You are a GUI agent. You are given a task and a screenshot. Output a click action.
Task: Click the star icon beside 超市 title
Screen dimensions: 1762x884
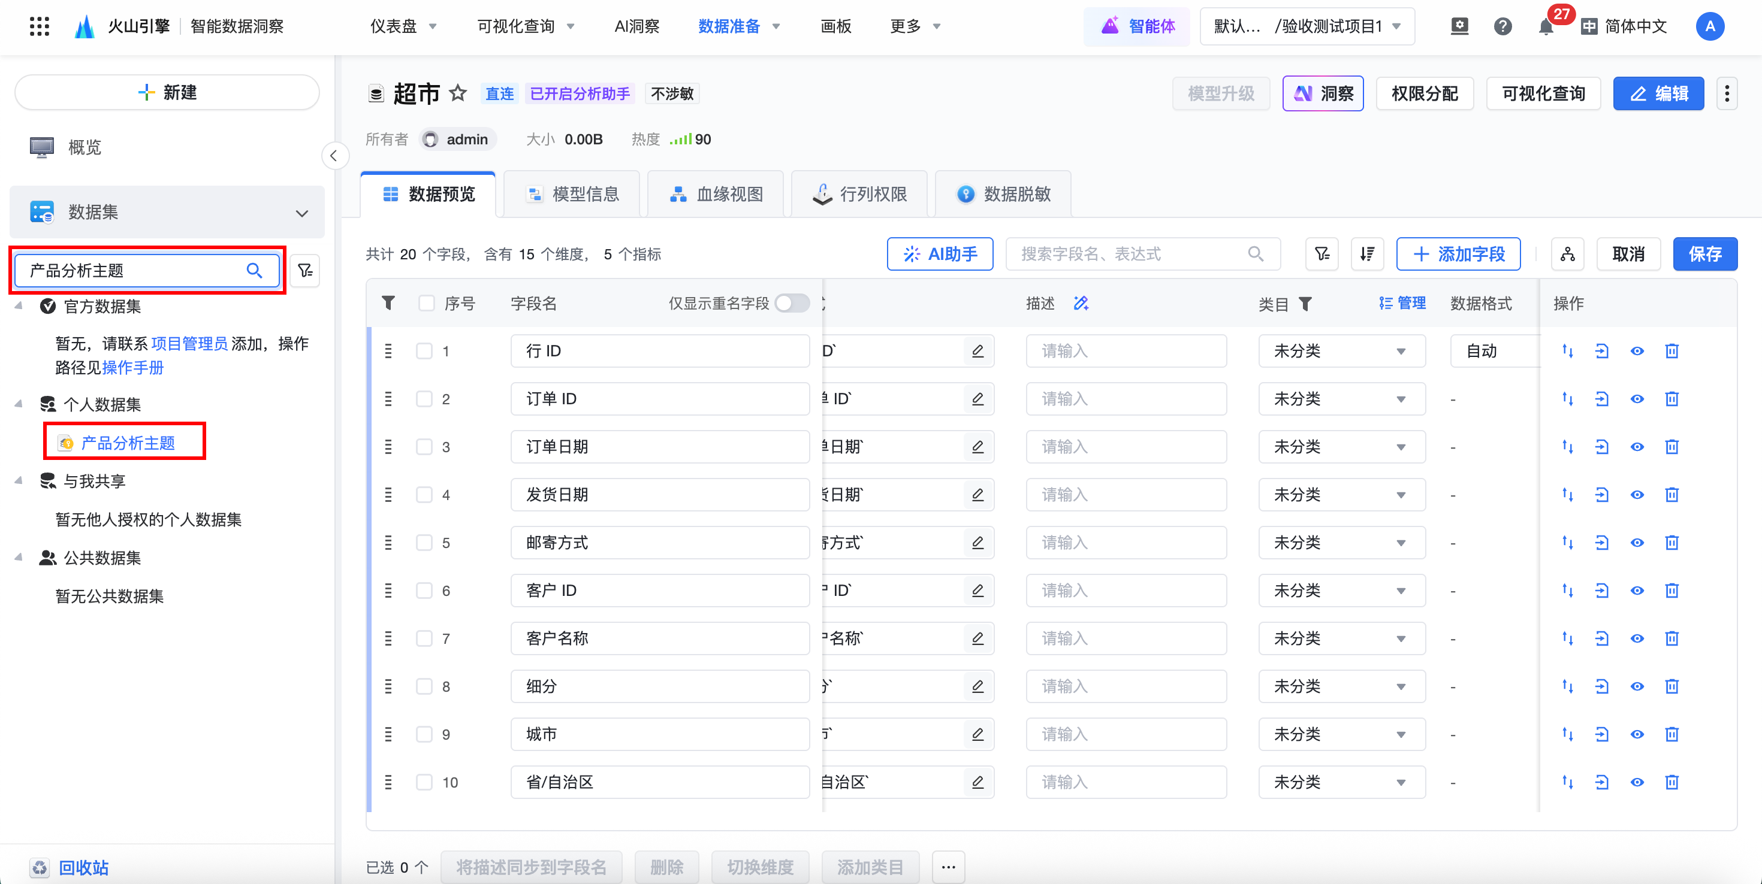(458, 93)
